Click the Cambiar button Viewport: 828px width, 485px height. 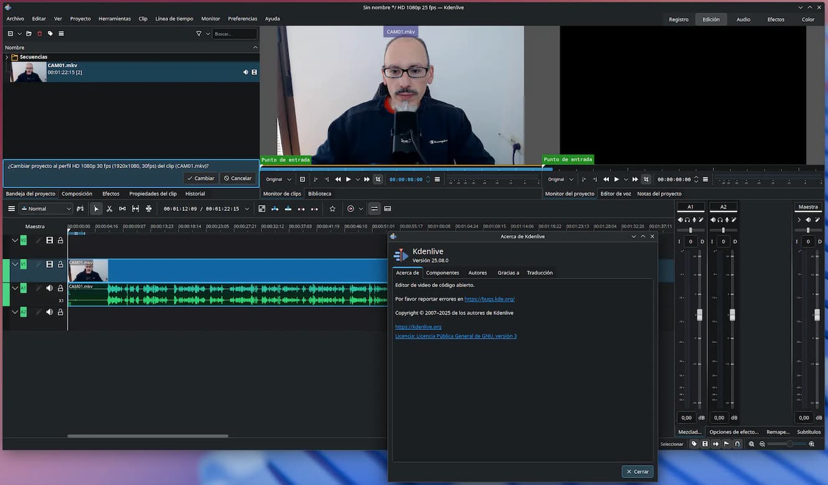200,178
